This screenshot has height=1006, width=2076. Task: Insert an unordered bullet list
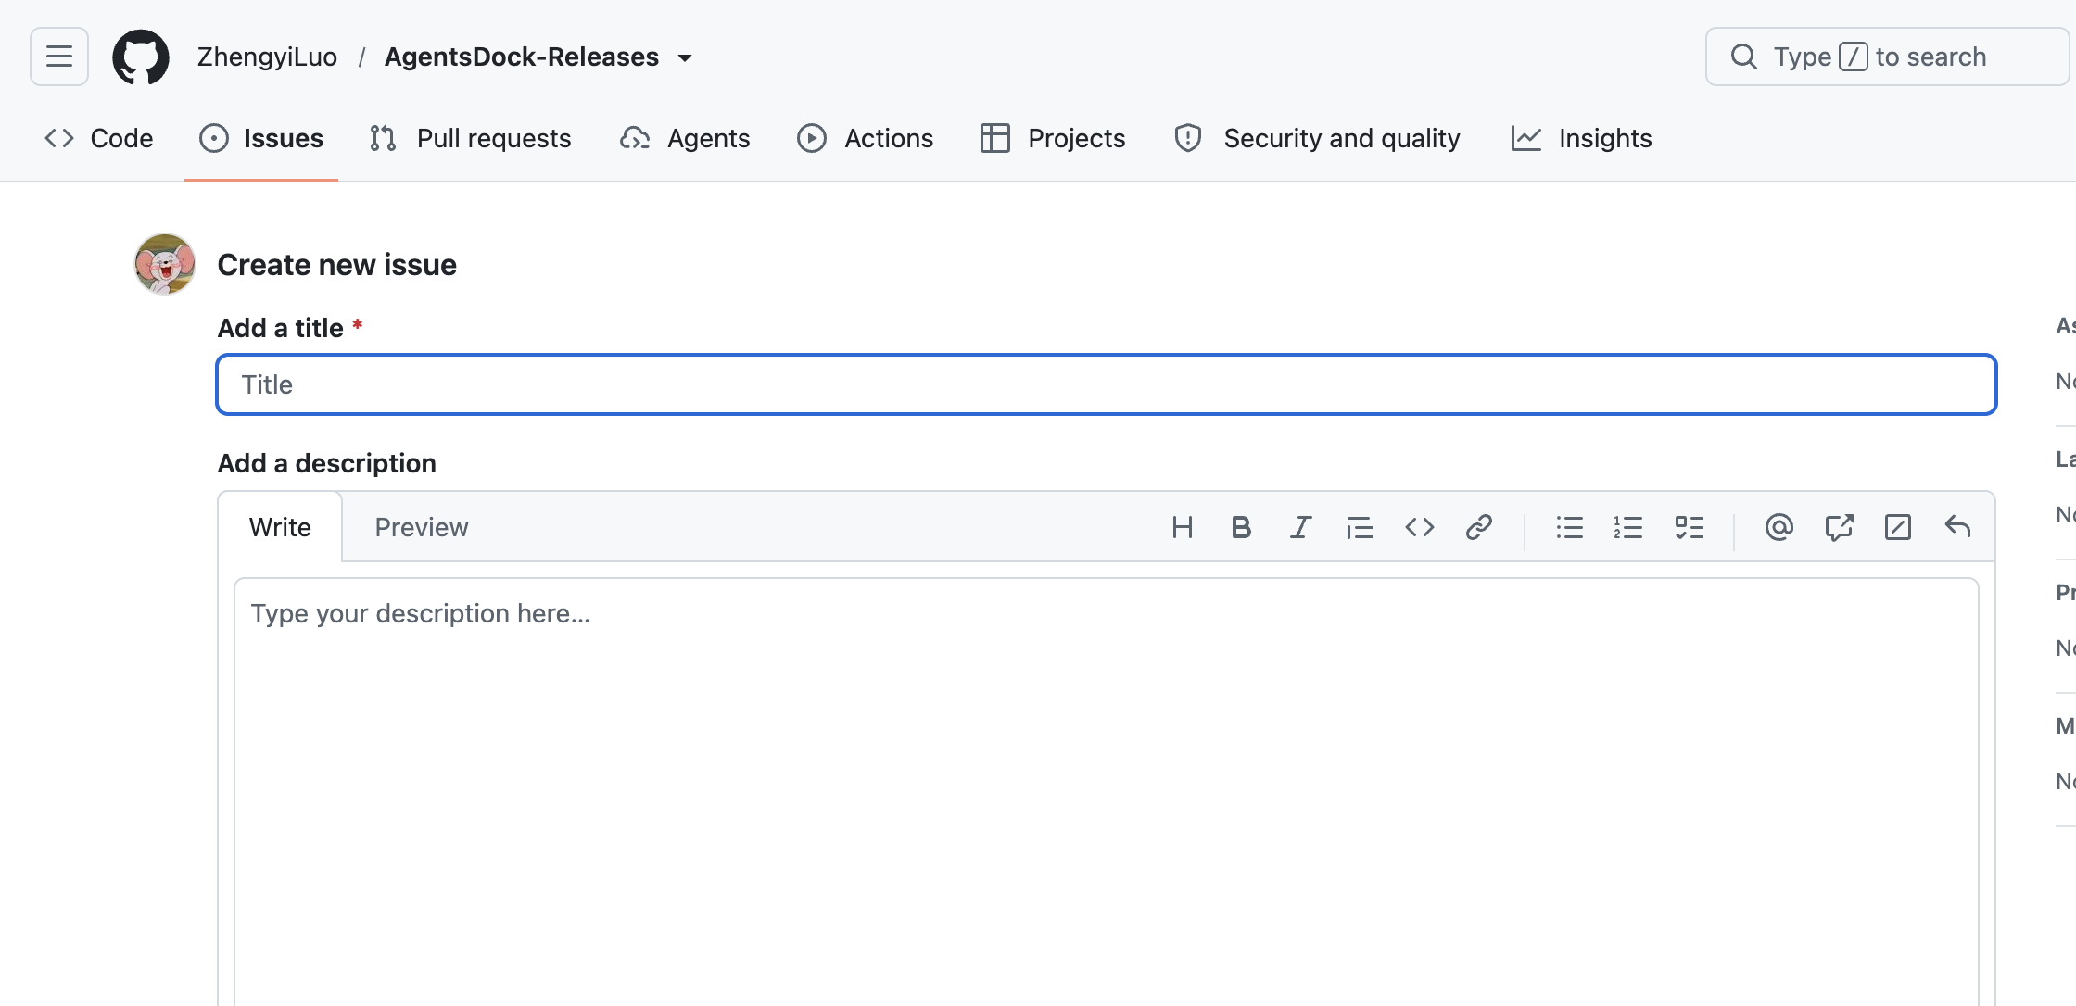coord(1570,527)
